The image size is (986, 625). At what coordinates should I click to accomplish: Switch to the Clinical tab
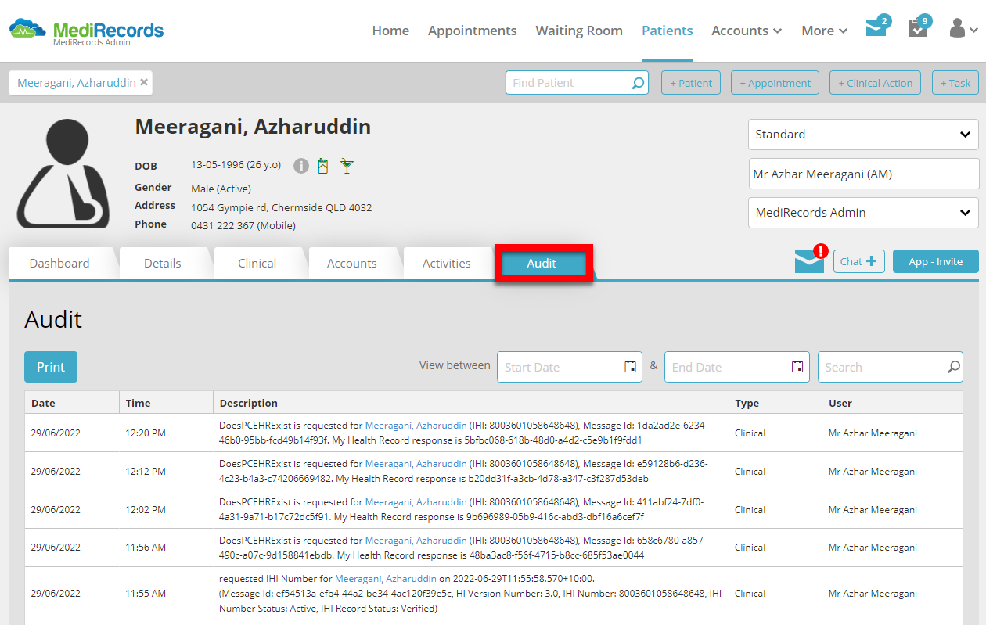tap(257, 263)
